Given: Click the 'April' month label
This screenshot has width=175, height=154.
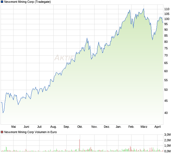Looking at the screenshot, I should [158, 127].
